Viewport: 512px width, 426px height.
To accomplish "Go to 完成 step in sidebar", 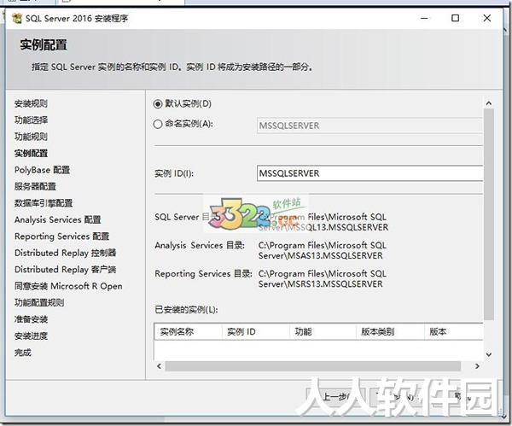I will [x=23, y=353].
